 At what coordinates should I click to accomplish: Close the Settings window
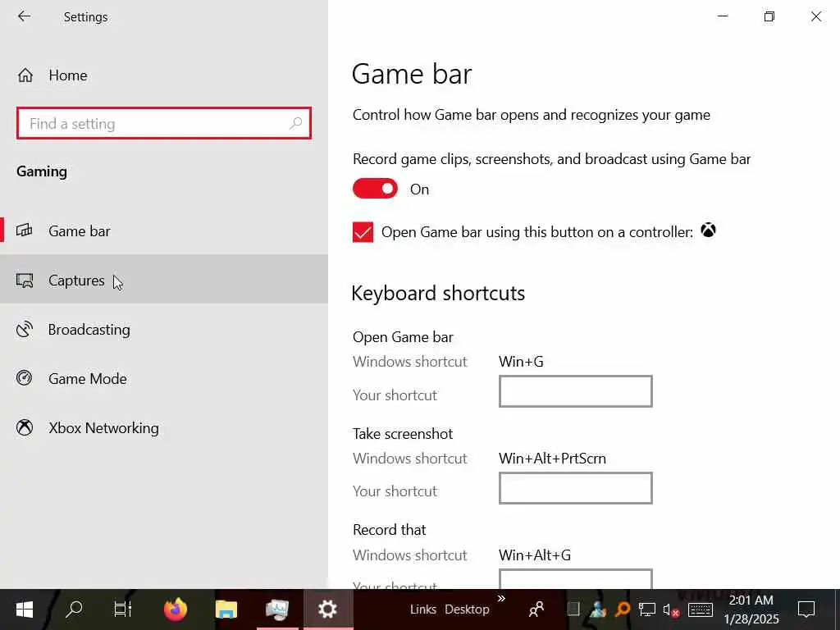[x=816, y=16]
